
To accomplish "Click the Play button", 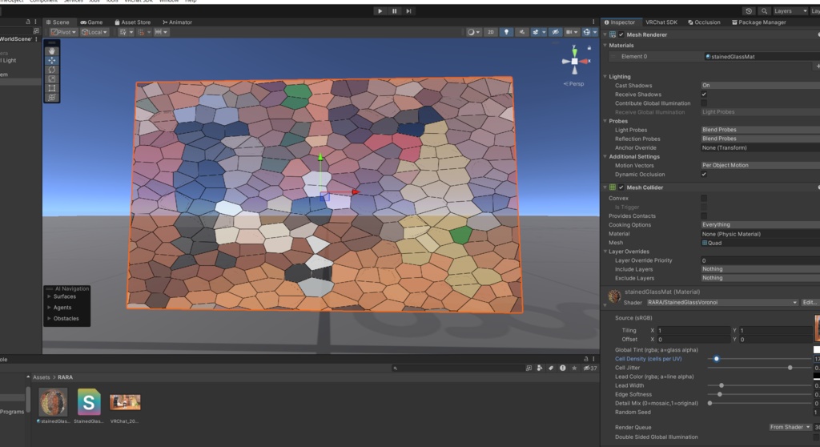I will (x=380, y=11).
